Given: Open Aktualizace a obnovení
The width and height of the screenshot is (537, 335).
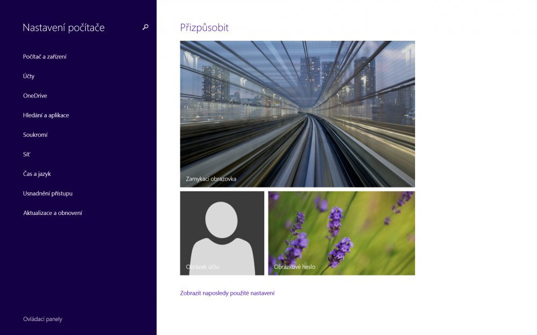Looking at the screenshot, I should click(x=53, y=213).
